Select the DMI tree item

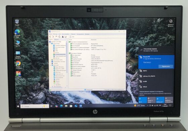point(56,49)
